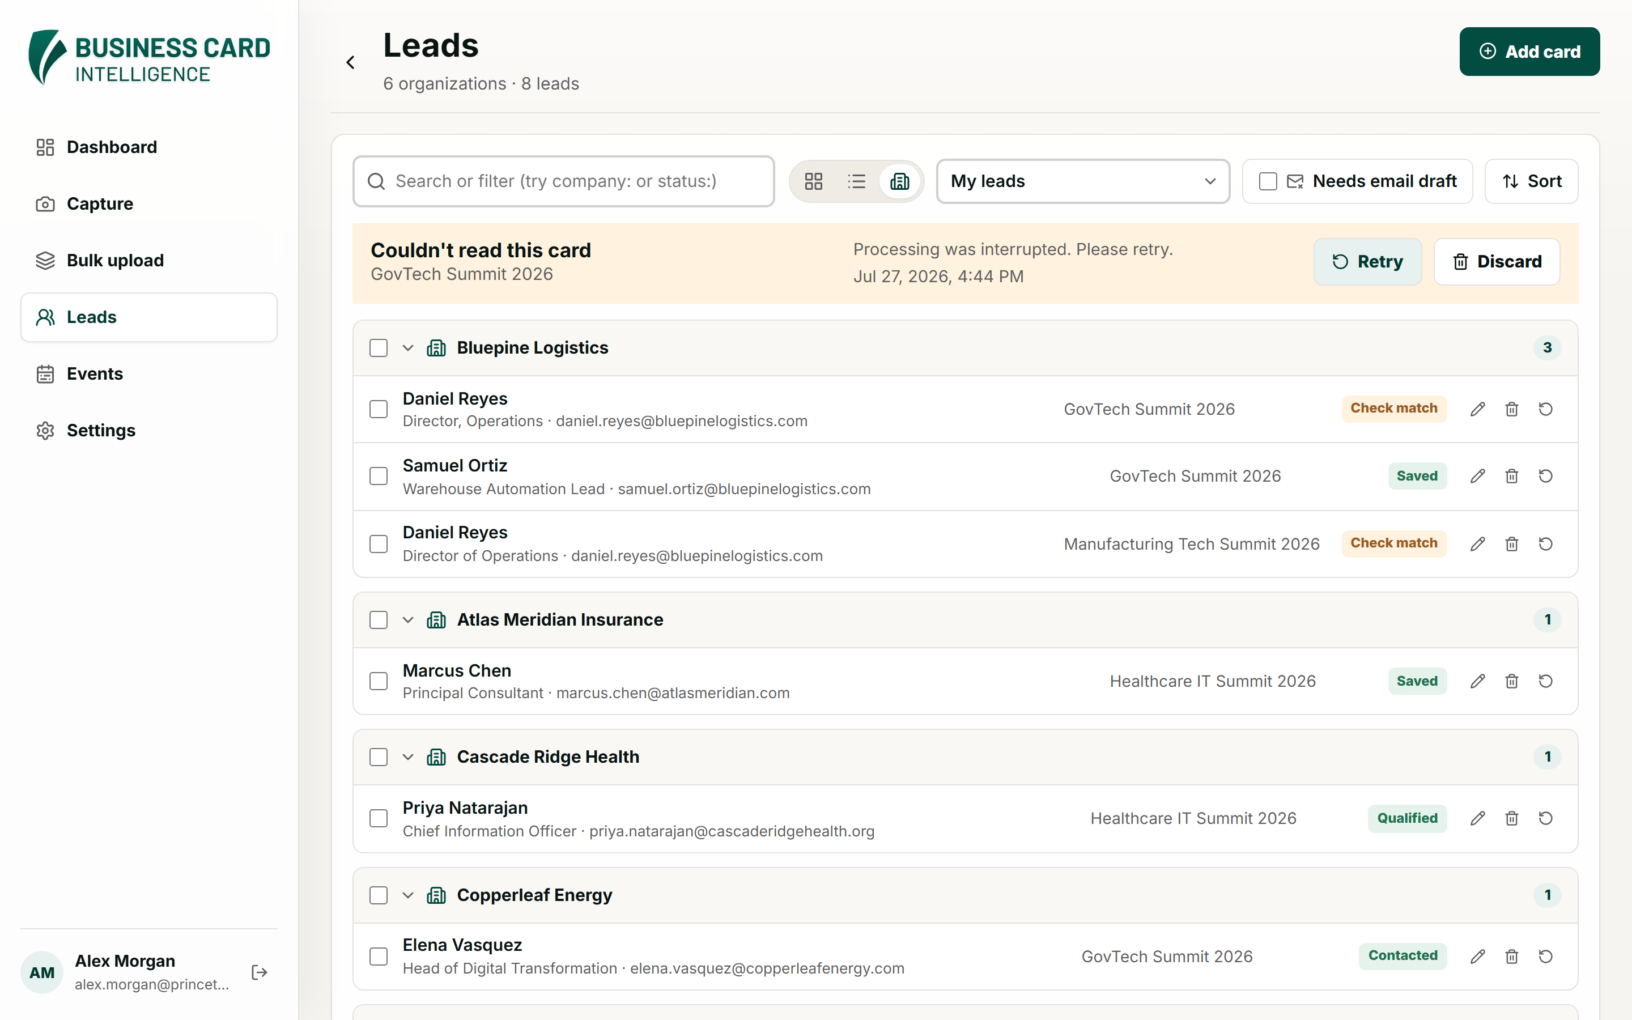Go back using the left arrow
1632x1020 pixels.
coord(350,63)
